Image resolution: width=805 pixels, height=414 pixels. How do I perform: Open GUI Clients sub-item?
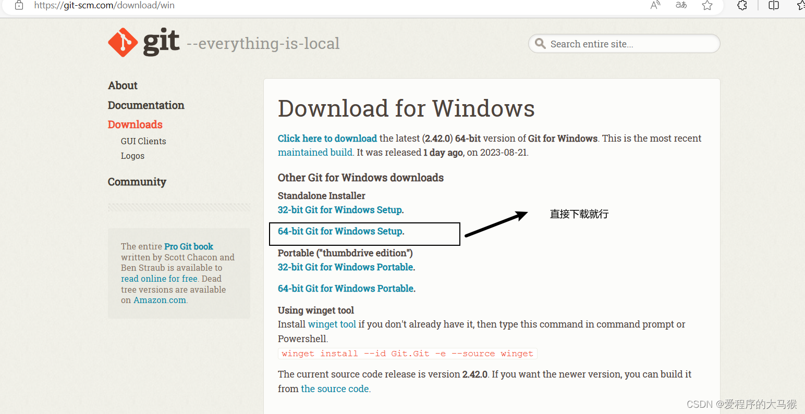[143, 141]
